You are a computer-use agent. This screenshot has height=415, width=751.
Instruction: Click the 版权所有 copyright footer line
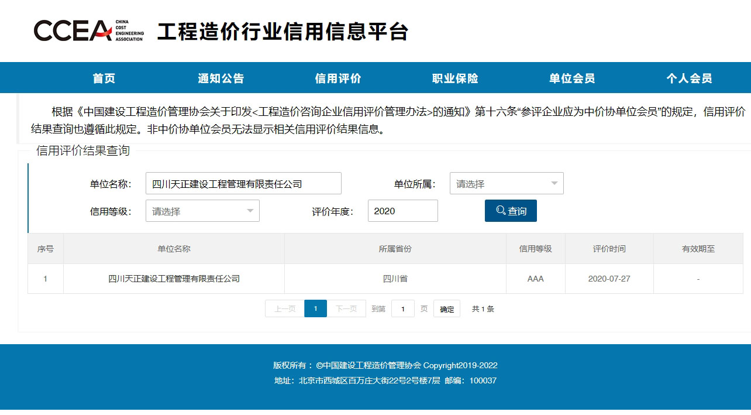(x=385, y=365)
